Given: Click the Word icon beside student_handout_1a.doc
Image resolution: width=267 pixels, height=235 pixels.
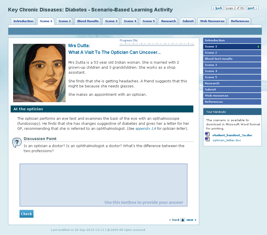Looking at the screenshot, I should pyautogui.click(x=207, y=134).
